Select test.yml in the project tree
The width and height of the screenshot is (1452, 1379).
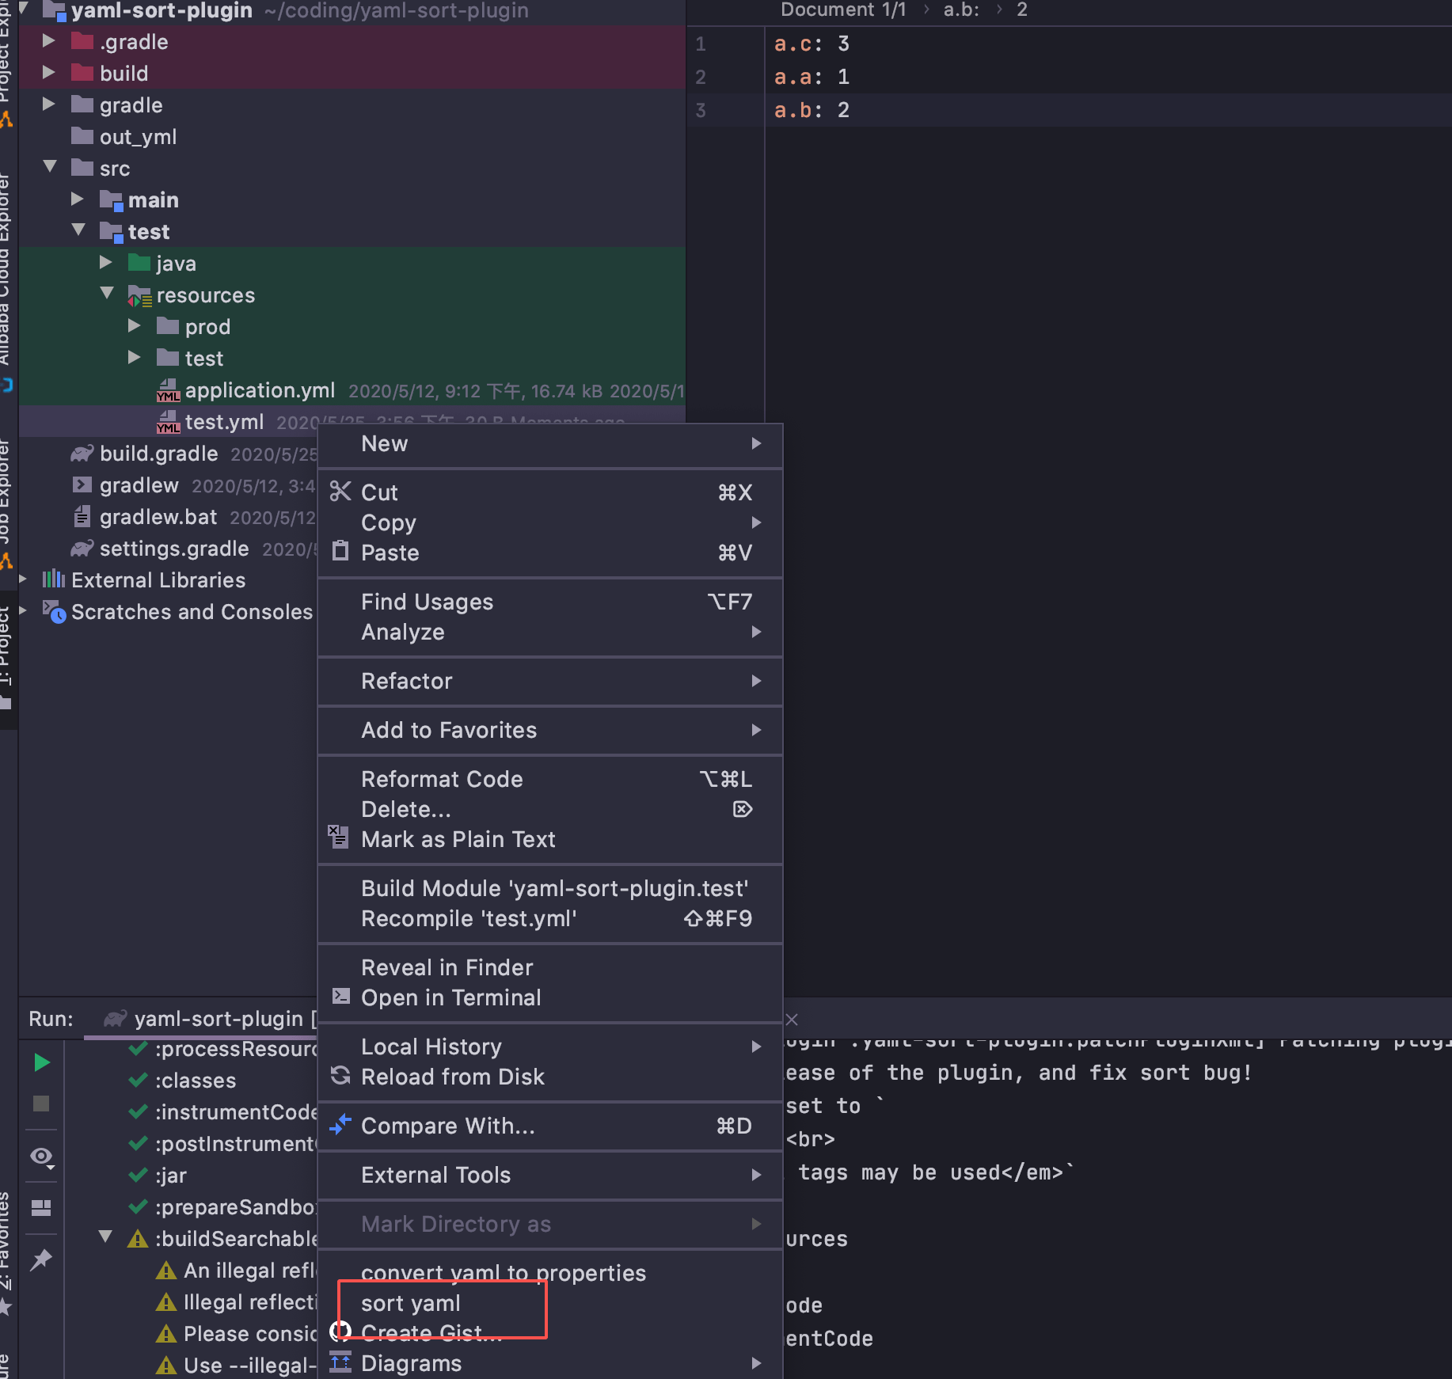point(226,421)
